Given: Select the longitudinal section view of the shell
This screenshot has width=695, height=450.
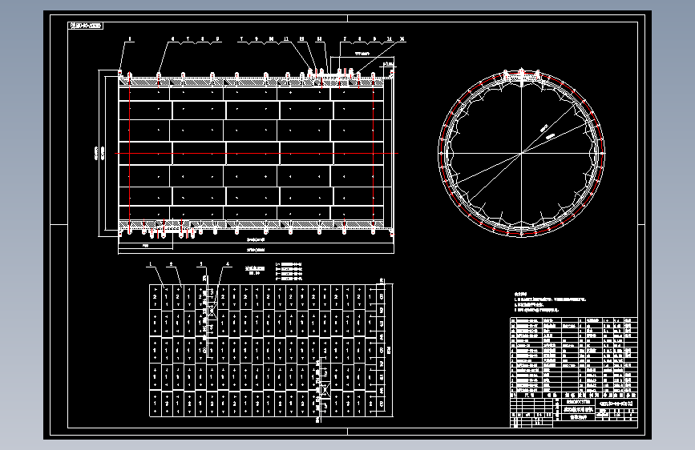Looking at the screenshot, I should click(x=256, y=153).
